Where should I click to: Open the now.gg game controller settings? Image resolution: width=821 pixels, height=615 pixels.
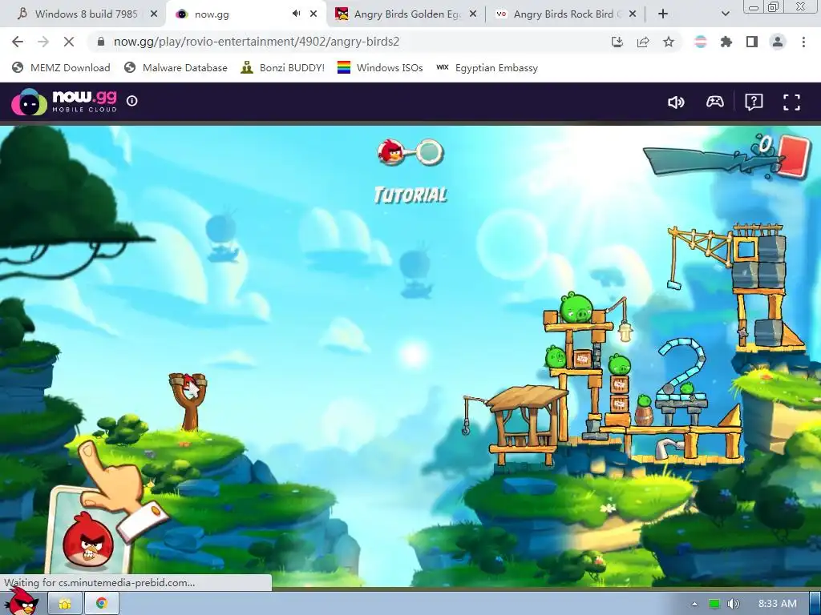[x=714, y=102]
